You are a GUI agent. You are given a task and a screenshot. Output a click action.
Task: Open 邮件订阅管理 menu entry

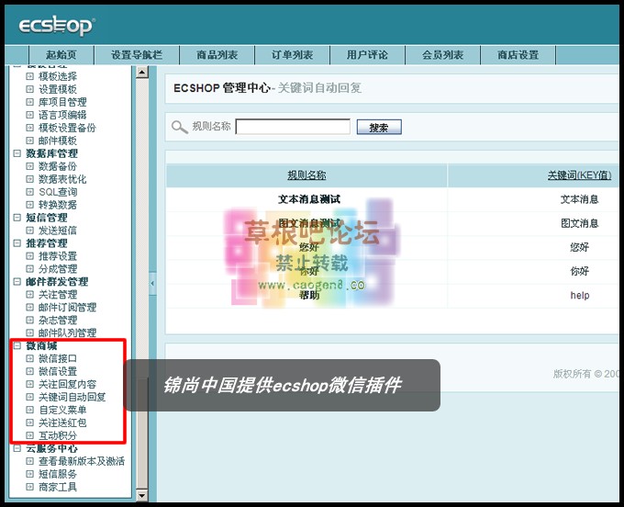(67, 307)
